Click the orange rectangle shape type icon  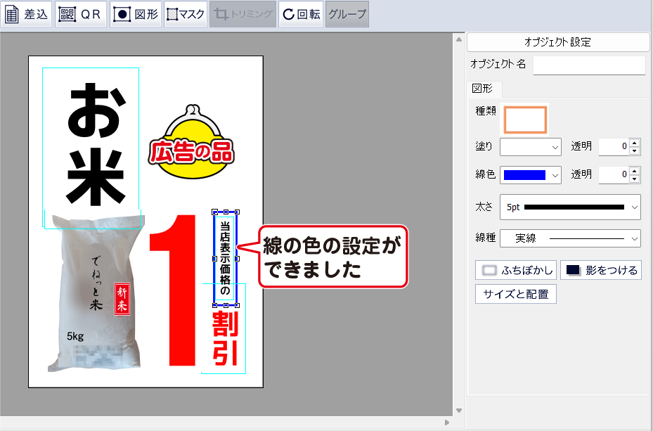(x=524, y=119)
